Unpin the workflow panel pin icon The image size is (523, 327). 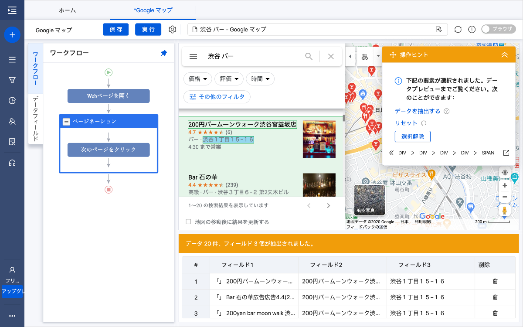(163, 53)
